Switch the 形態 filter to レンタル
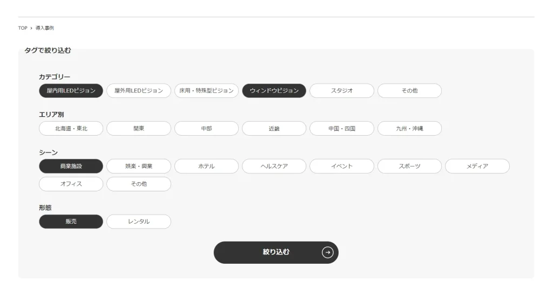The height and width of the screenshot is (307, 553). (139, 222)
